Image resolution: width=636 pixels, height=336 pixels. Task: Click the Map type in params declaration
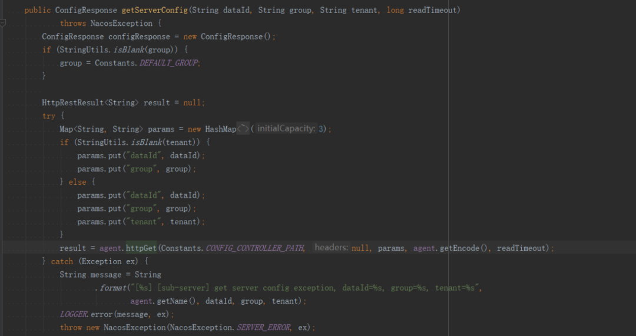[66, 129]
